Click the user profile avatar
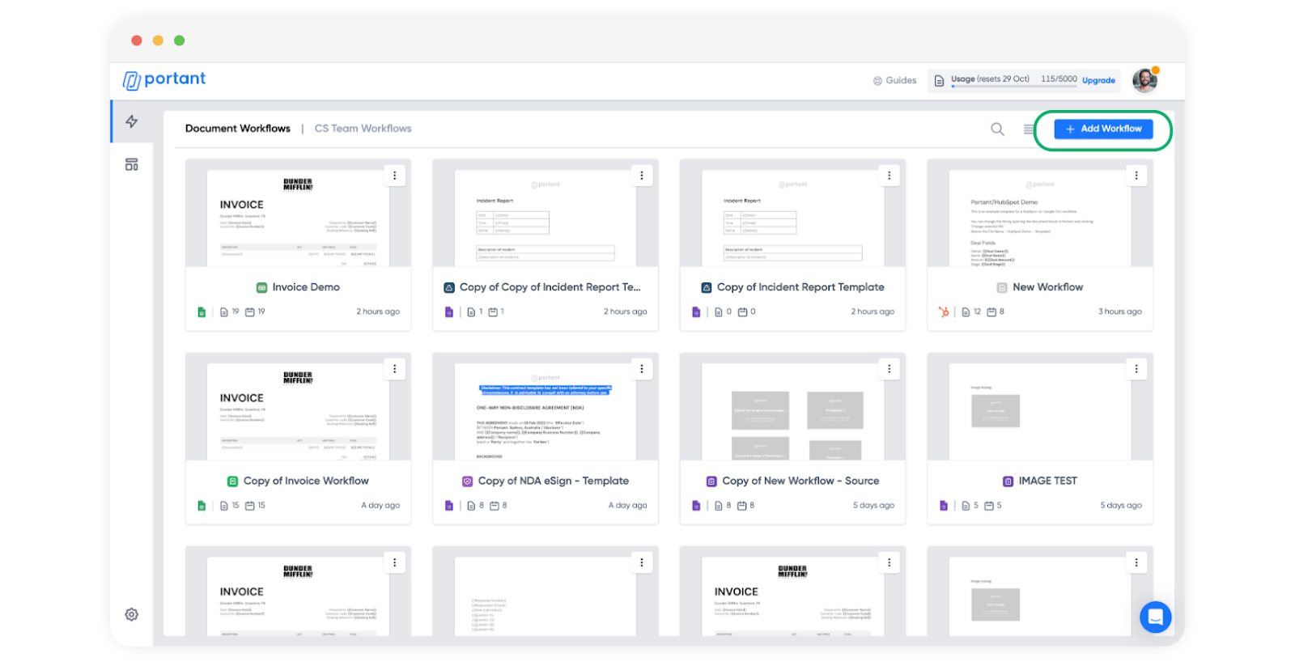 [x=1144, y=80]
